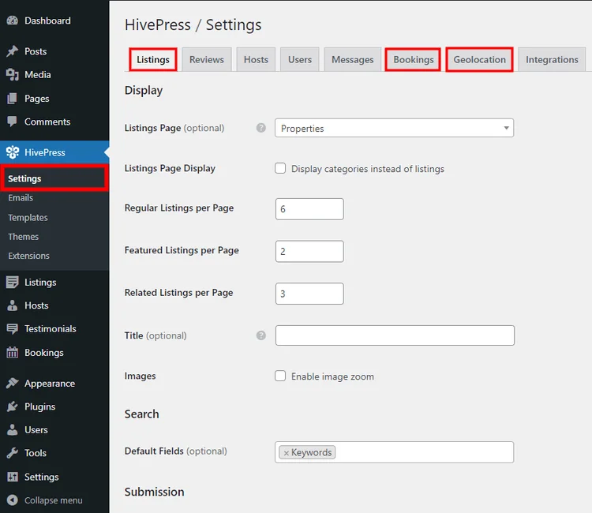This screenshot has width=592, height=513.
Task: Click the Bookings calendar icon in sidebar
Action: [13, 353]
